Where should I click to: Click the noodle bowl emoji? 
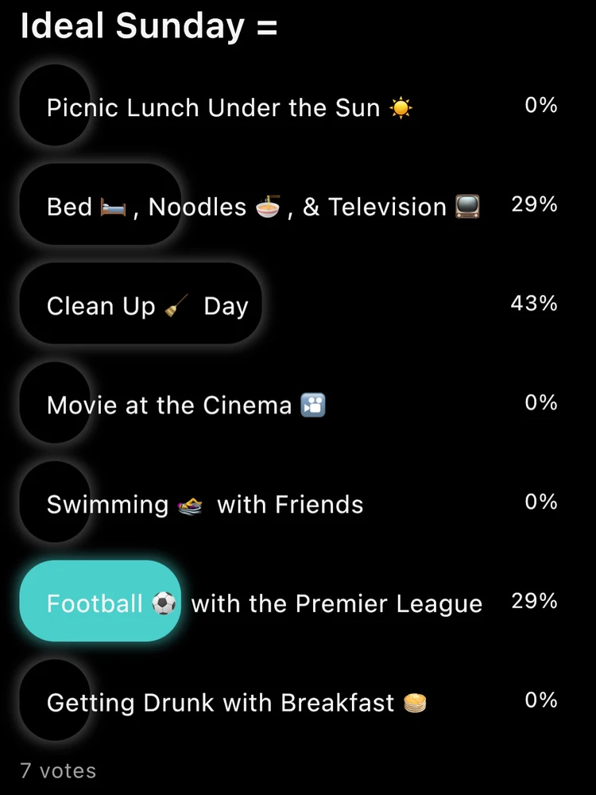268,207
